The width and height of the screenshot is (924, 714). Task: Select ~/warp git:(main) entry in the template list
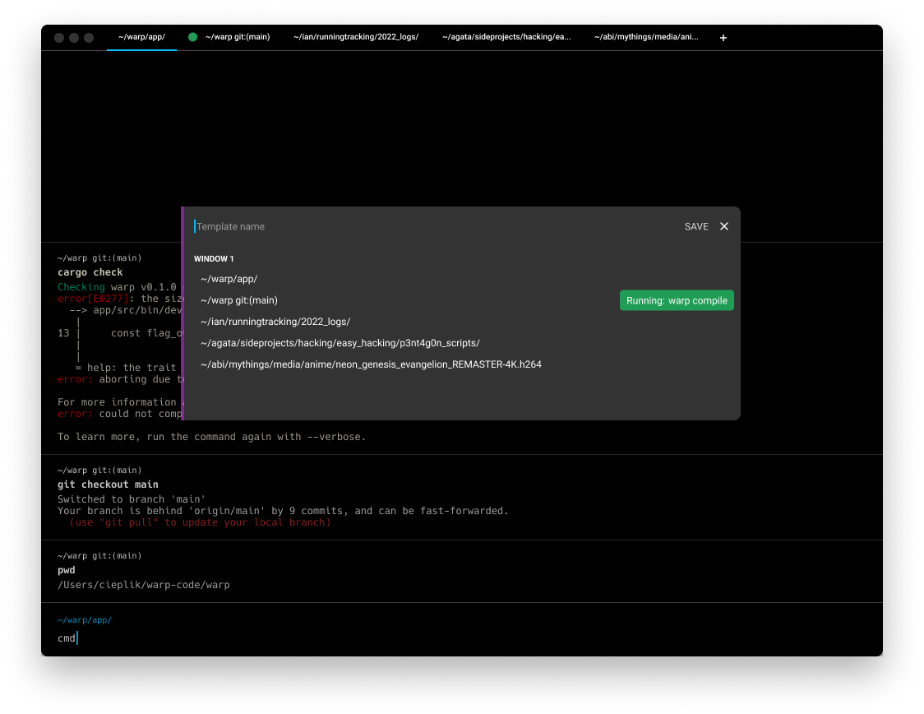(239, 301)
